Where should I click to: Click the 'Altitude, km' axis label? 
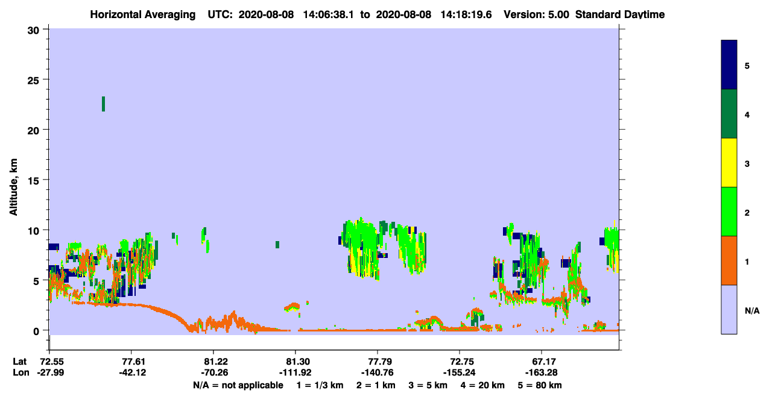[13, 188]
